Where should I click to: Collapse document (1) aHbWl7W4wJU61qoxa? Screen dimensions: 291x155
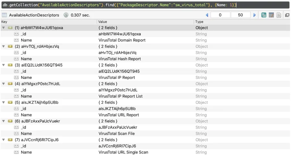click(x=4, y=28)
